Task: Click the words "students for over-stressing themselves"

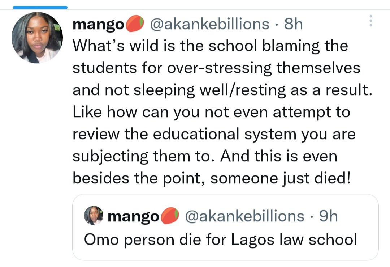Action: [216, 68]
